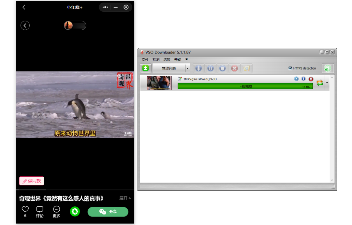
Task: Open the 检测 menu
Action: (156, 59)
